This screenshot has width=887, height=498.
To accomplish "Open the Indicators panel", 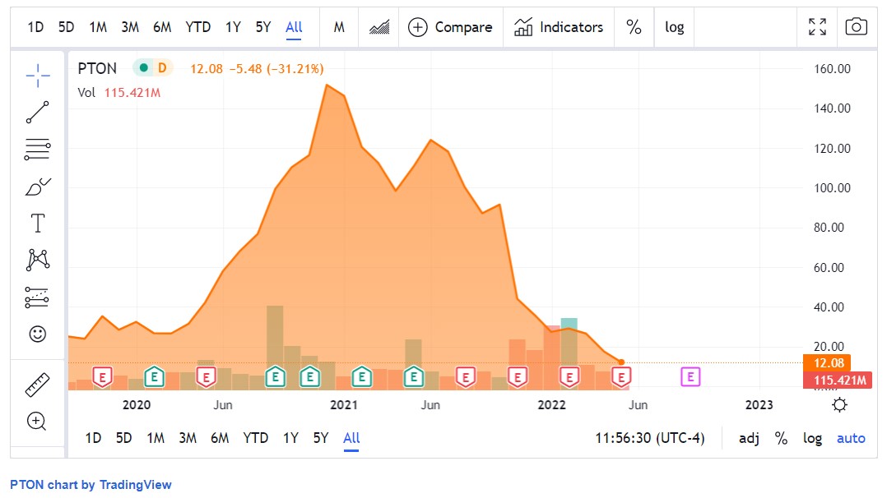I will pyautogui.click(x=559, y=27).
